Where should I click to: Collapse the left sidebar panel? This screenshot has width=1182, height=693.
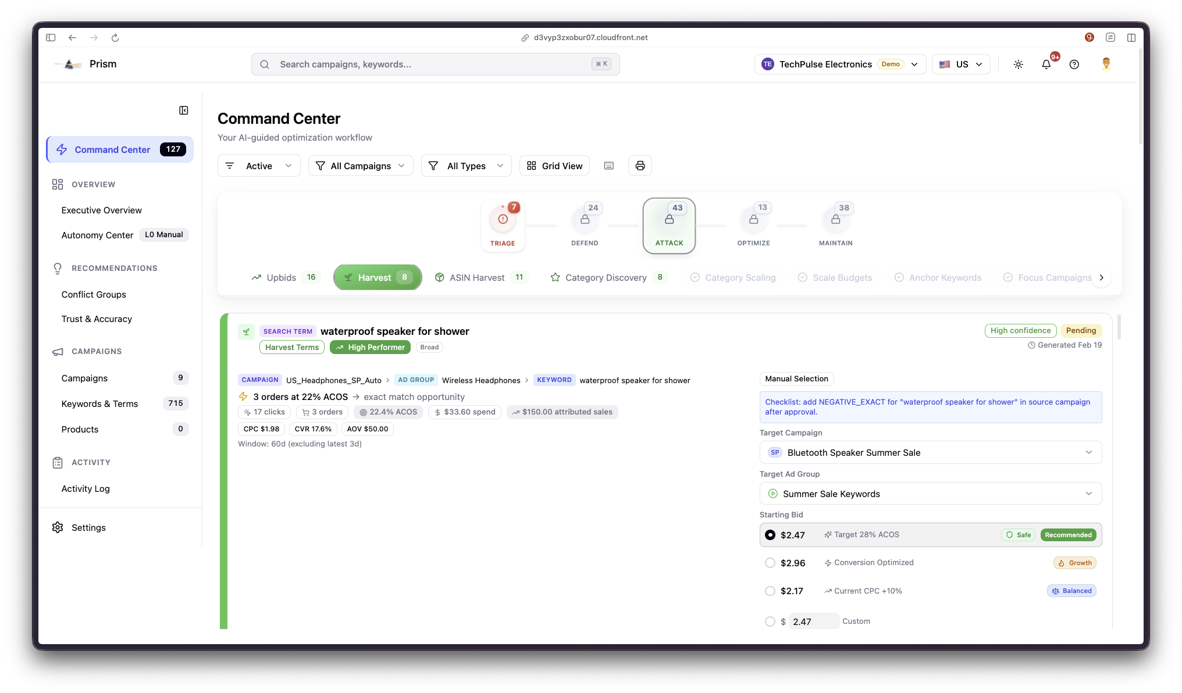183,110
